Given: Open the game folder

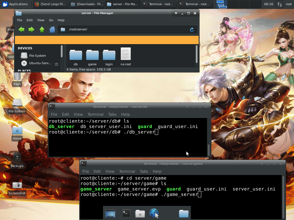Looking at the screenshot, I should (x=92, y=55).
